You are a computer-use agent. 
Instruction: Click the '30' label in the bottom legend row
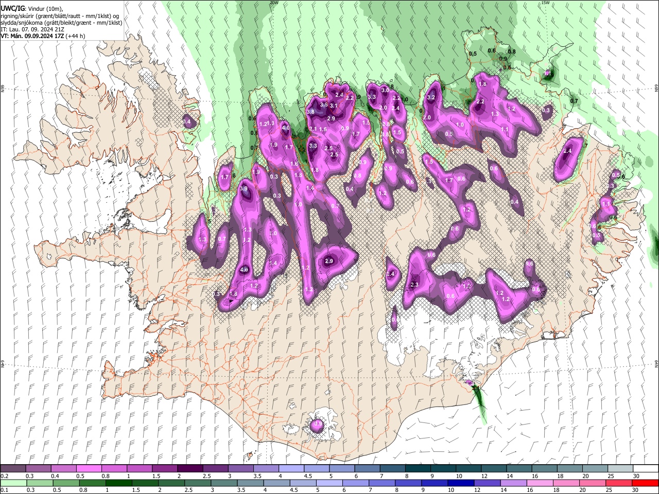[x=635, y=490]
